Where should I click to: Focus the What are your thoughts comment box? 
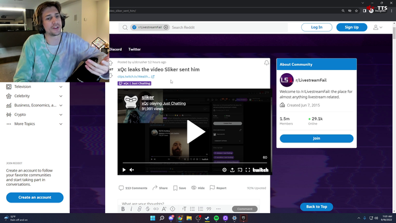point(189,203)
